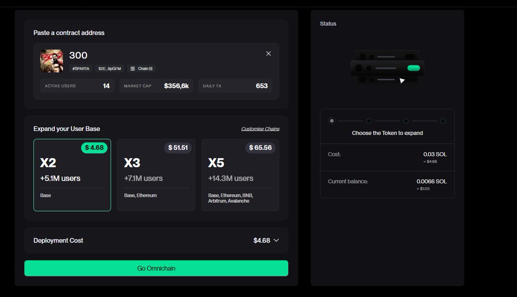Click the green $4.68 price badge on X2
This screenshot has height=297, width=517.
click(94, 148)
